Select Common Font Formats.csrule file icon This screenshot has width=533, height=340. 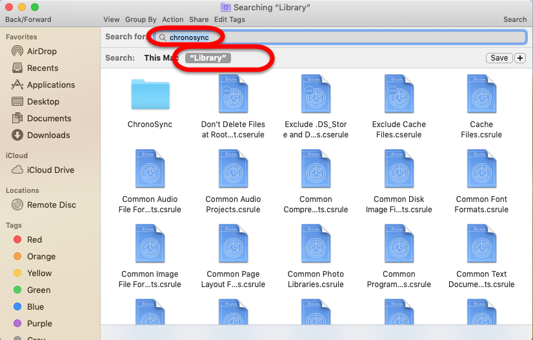(x=481, y=170)
